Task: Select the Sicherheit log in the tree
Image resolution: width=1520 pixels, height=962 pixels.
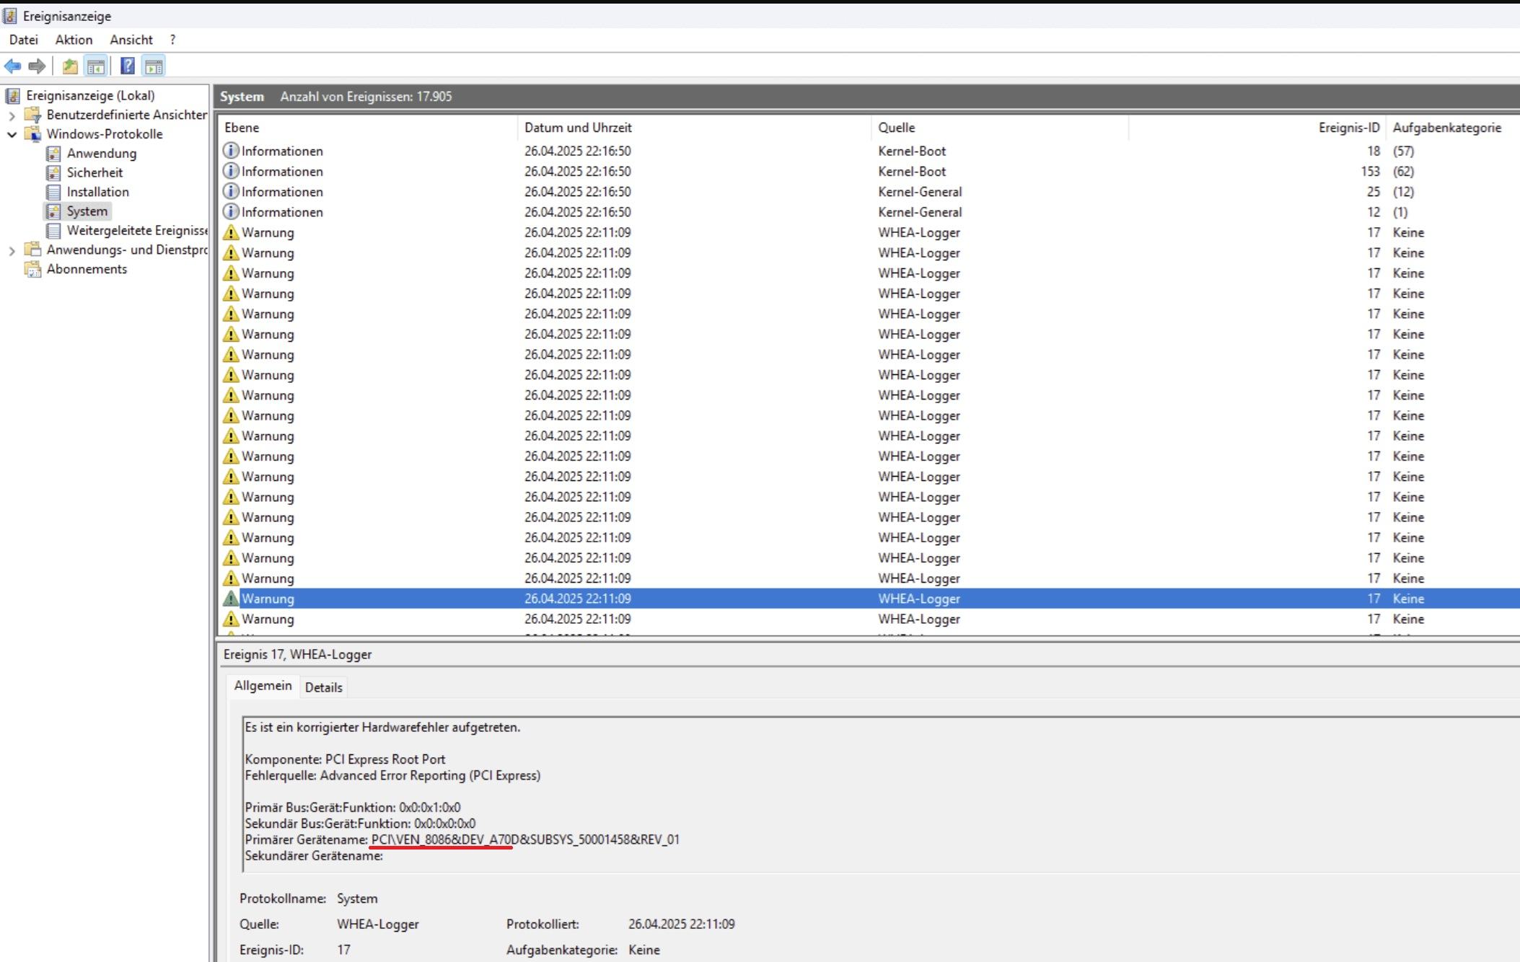Action: [x=95, y=172]
